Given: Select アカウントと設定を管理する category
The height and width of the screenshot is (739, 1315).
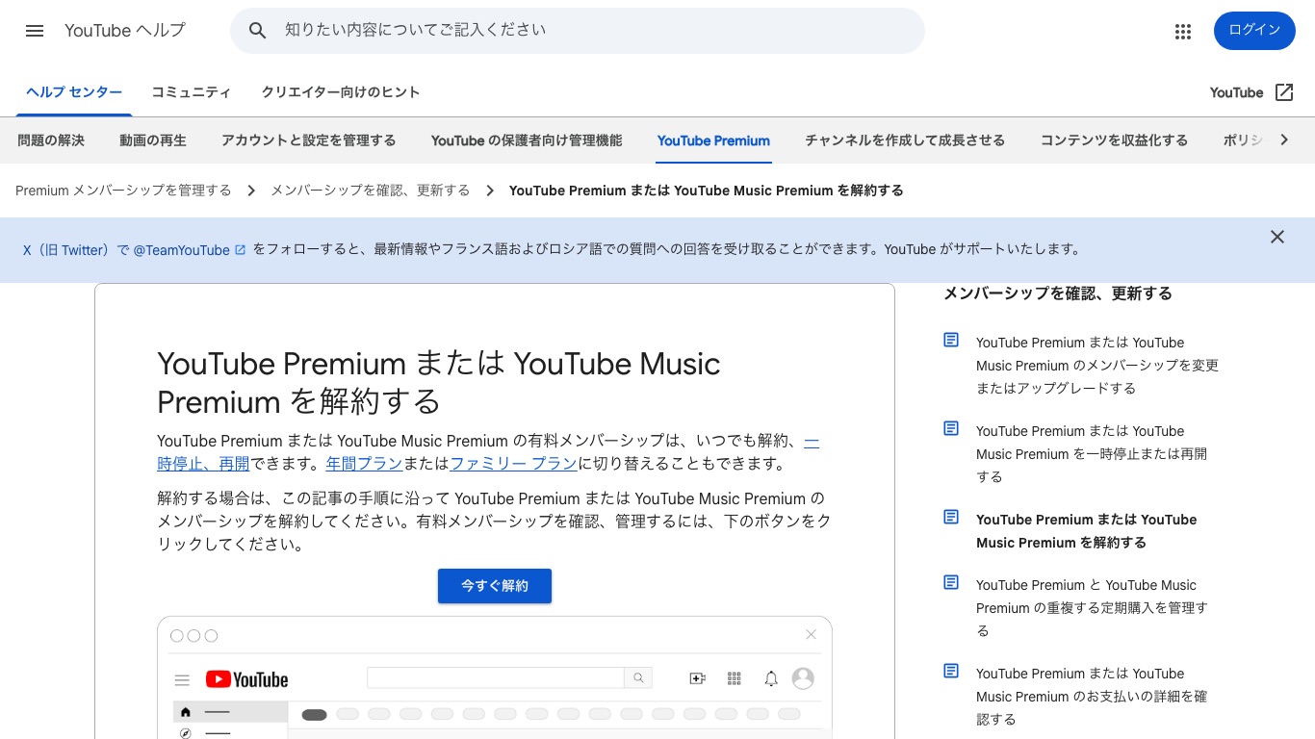Looking at the screenshot, I should pyautogui.click(x=309, y=140).
